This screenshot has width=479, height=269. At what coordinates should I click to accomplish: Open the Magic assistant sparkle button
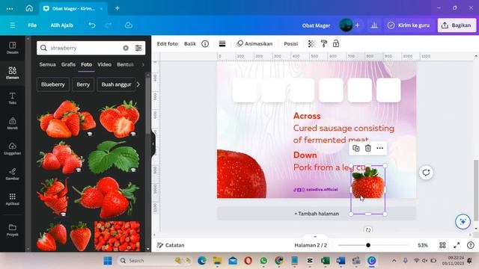coord(463,221)
